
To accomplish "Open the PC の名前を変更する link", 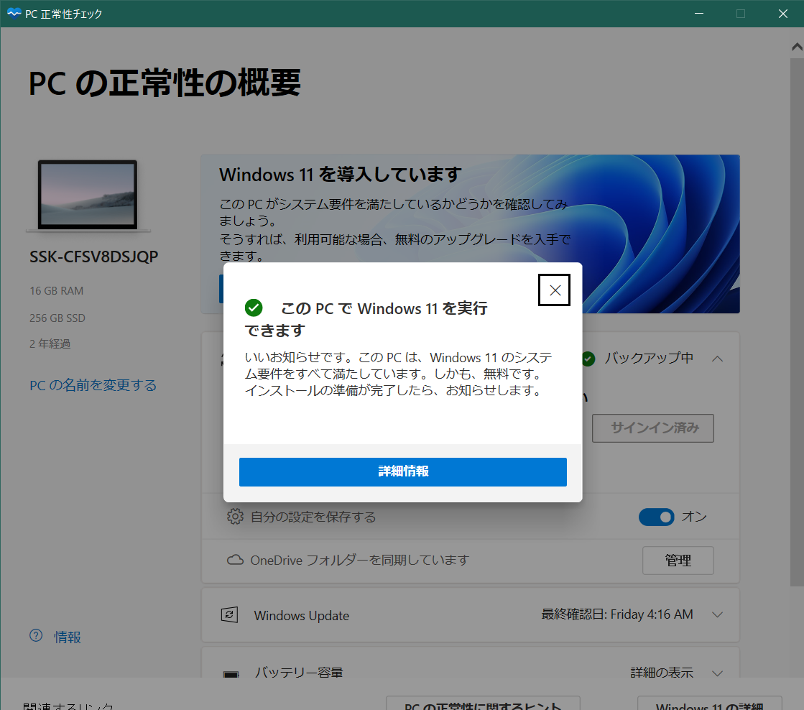I will coord(93,385).
